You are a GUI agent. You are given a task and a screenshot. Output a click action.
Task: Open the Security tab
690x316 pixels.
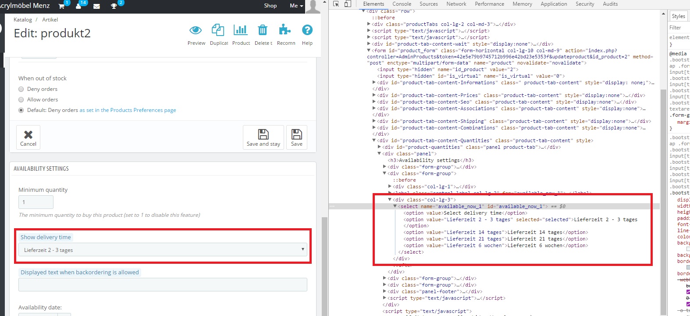[585, 4]
